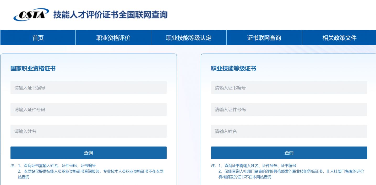Focus 姓名 field under 国家职业资格证书
The height and width of the screenshot is (185, 376).
tap(89, 131)
